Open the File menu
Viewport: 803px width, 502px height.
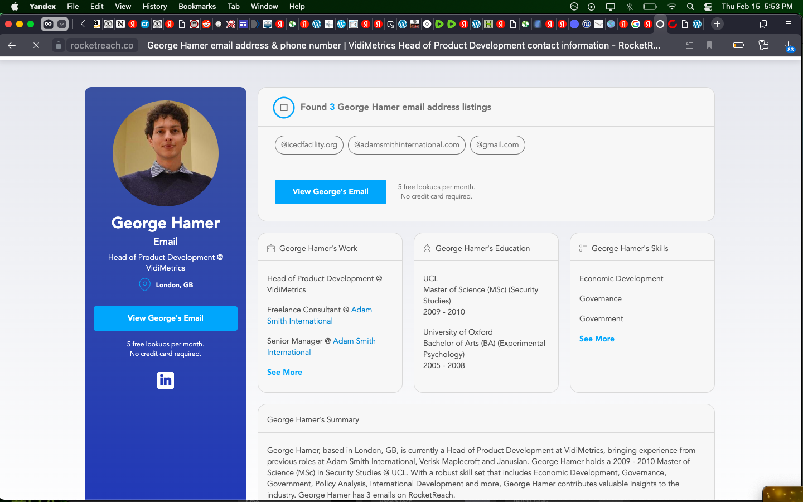pos(72,7)
